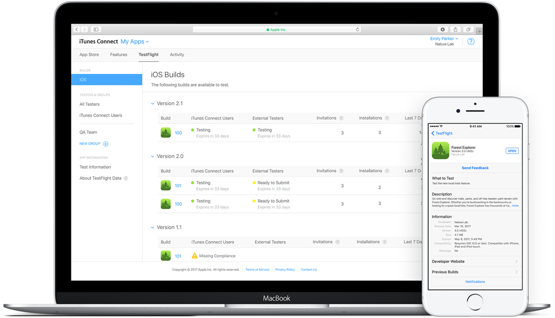Image resolution: width=555 pixels, height=318 pixels.
Task: Click 'Ready to Submit' status for build 101
Action: [273, 183]
